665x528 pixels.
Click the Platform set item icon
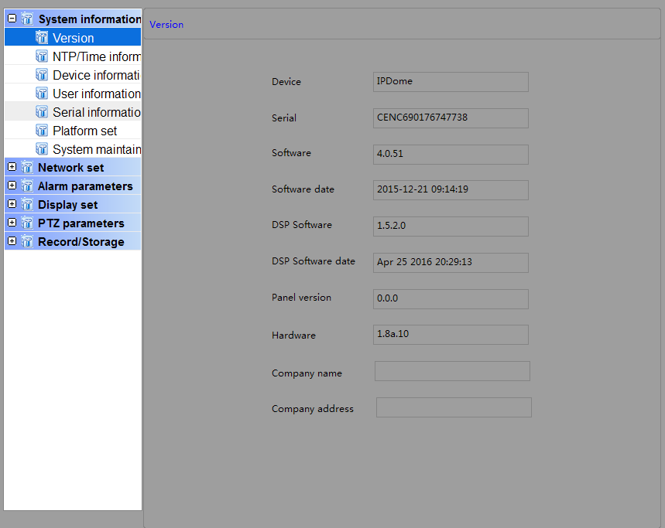click(42, 131)
